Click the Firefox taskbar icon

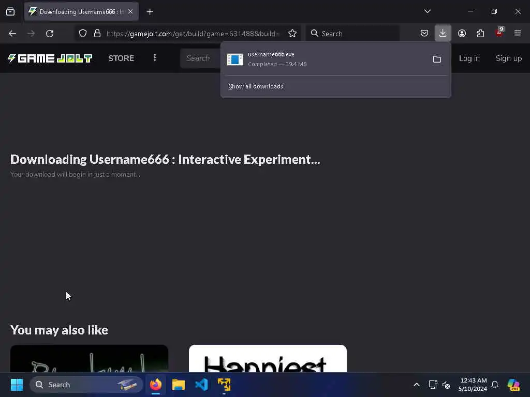click(156, 385)
